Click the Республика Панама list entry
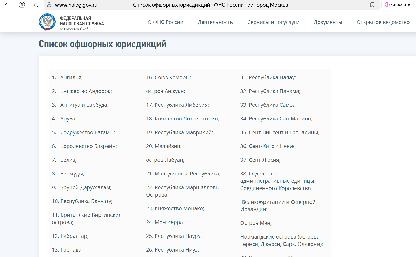Viewport: 416px width, 257px height. (270, 91)
